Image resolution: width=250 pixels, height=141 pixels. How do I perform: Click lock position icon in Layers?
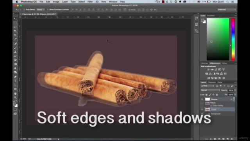214,95
